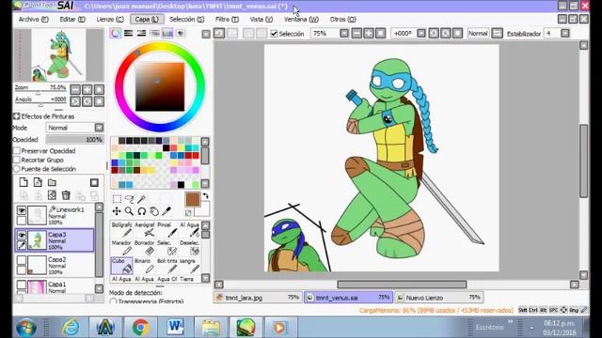Toggle the color wheel panel
Viewport: 602px width, 338px height.
coord(116,34)
